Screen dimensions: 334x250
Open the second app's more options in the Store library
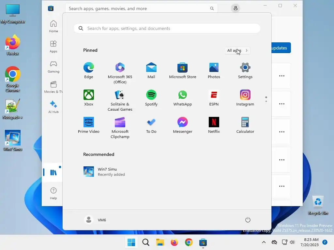point(282,104)
